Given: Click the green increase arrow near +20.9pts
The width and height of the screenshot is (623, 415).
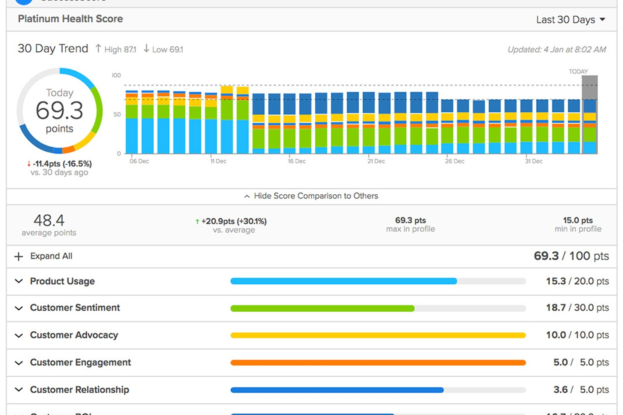Looking at the screenshot, I should (197, 221).
